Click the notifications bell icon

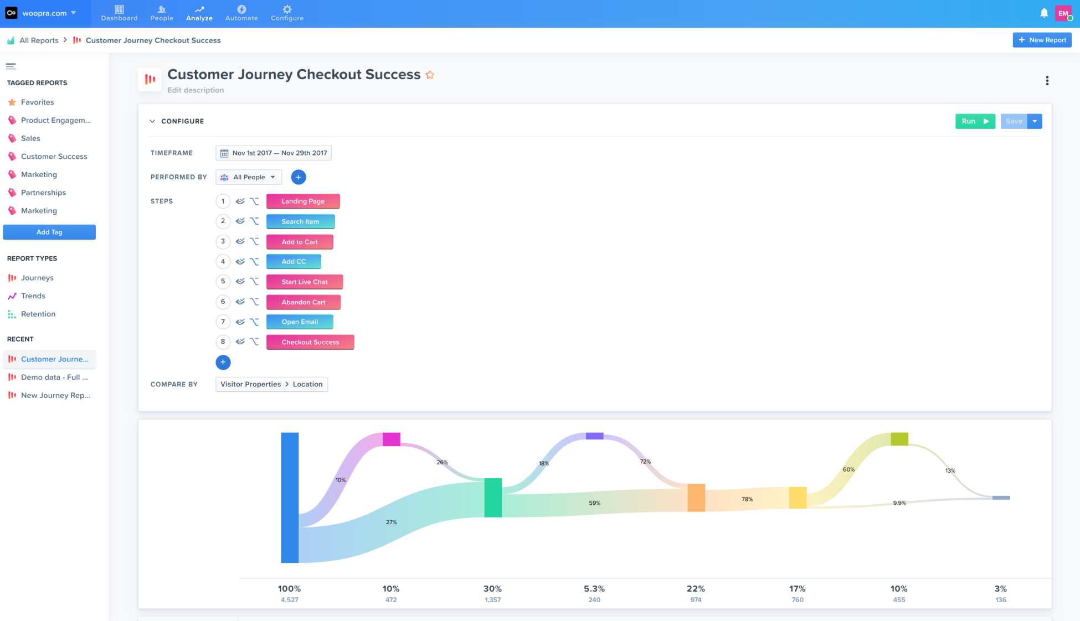[x=1044, y=13]
